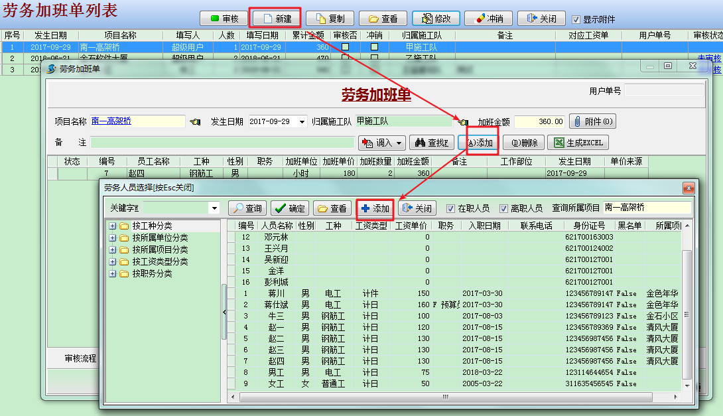Open record with the 查看 toolbar button
The image size is (723, 416).
(383, 19)
